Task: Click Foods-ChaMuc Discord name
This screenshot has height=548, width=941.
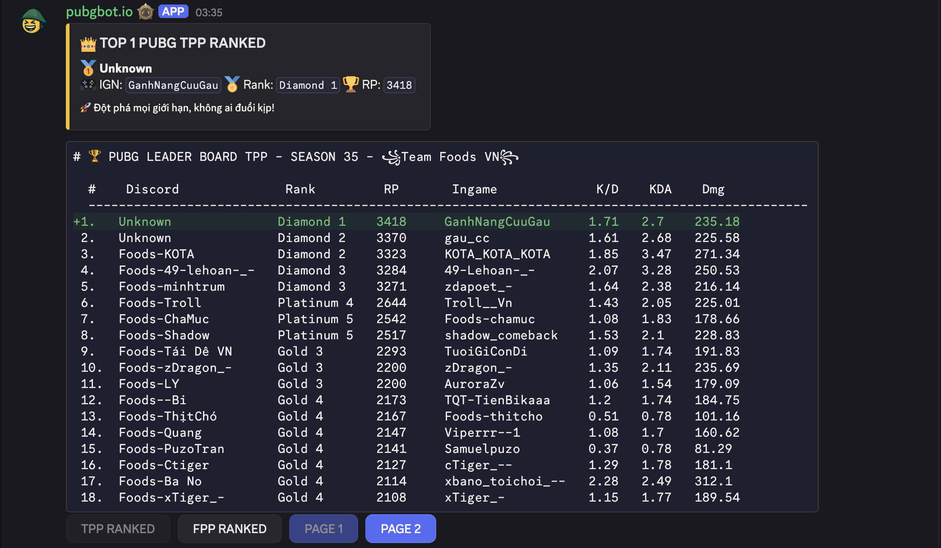Action: pos(164,319)
